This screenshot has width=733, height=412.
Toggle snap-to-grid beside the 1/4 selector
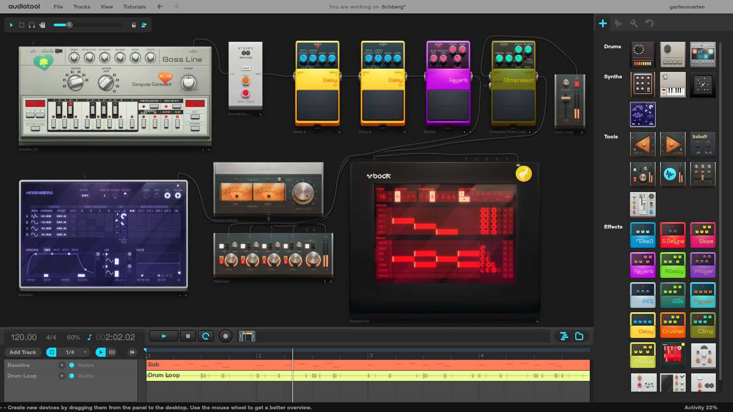(x=52, y=352)
